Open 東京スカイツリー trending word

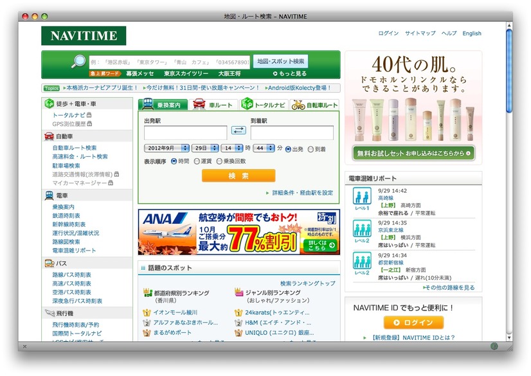186,73
